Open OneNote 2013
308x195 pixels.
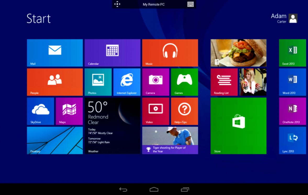pos(292,111)
